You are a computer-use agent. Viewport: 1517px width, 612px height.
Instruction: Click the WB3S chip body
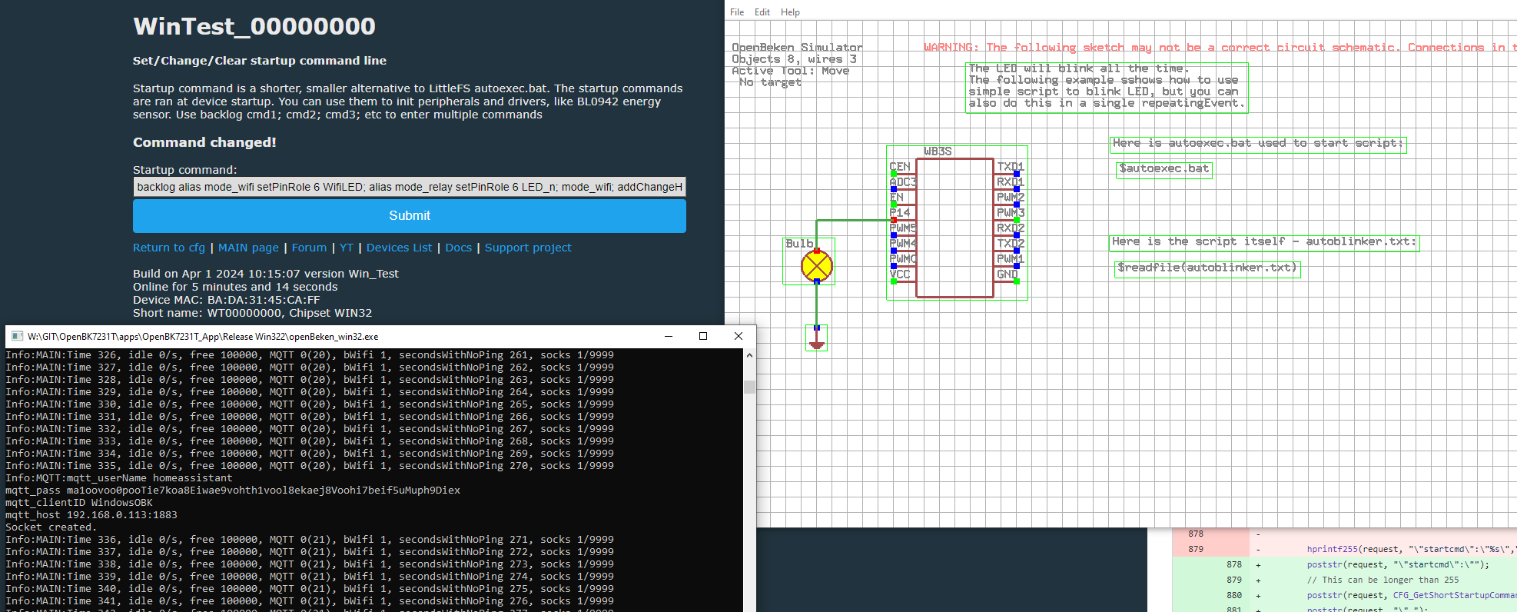click(954, 228)
